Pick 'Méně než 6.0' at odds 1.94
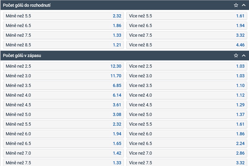This screenshot has width=249, height=166. pos(63,134)
